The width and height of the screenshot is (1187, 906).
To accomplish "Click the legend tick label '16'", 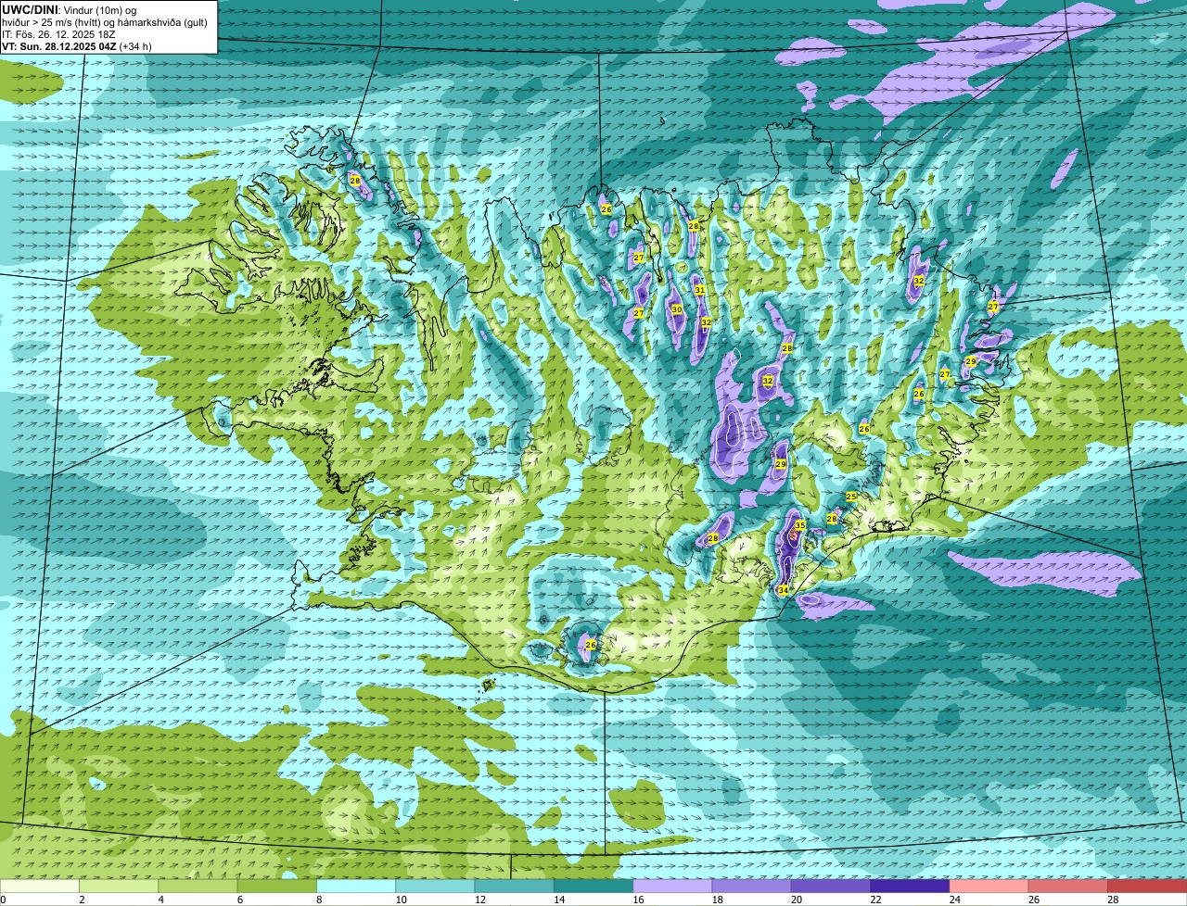I will 640,900.
